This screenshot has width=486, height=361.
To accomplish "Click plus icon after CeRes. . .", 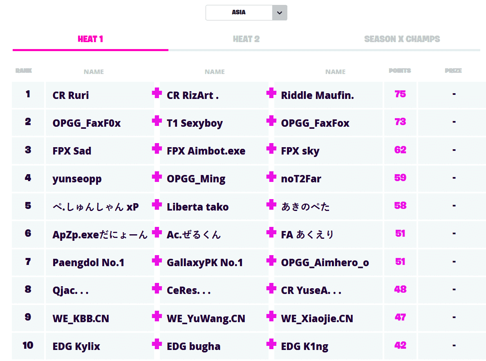I will 271,288.
